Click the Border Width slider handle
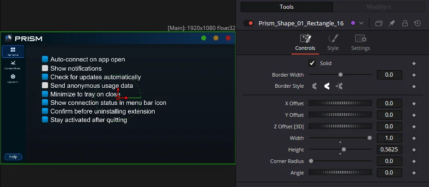The width and height of the screenshot is (429, 187). coord(341,74)
